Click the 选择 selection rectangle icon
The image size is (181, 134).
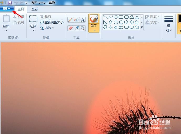(33, 19)
